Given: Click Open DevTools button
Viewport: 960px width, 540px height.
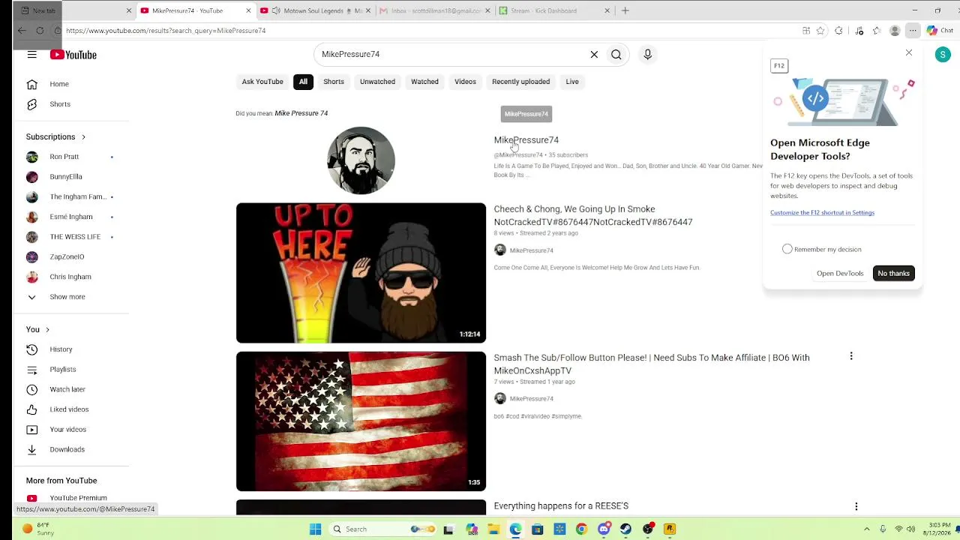Looking at the screenshot, I should pyautogui.click(x=840, y=274).
